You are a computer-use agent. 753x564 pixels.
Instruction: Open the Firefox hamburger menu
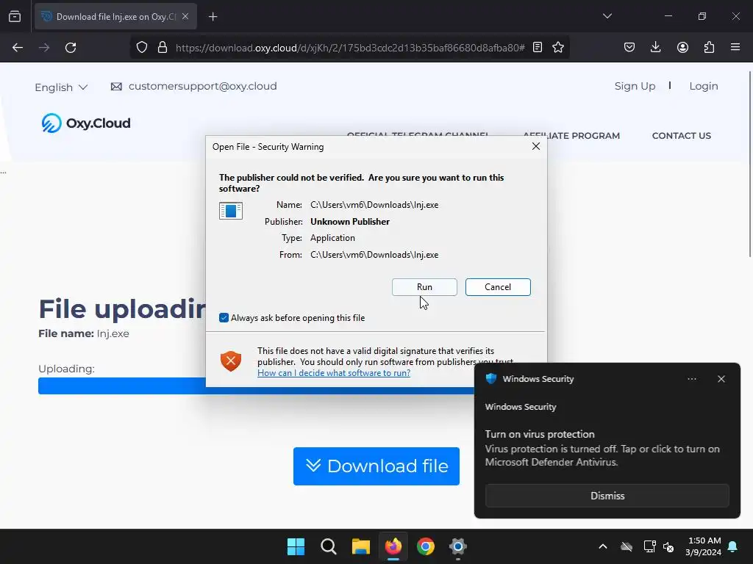pyautogui.click(x=735, y=48)
